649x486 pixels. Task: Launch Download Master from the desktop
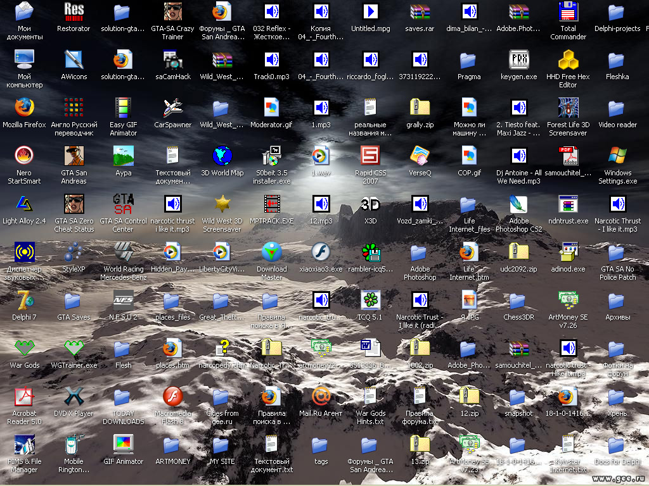click(271, 252)
